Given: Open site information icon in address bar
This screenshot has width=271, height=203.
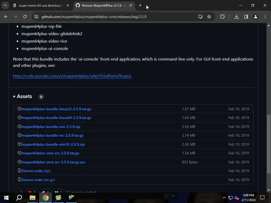Looking at the screenshot, I should 36,17.
